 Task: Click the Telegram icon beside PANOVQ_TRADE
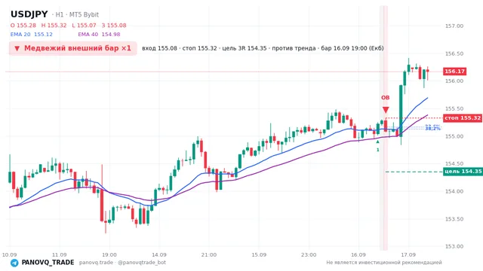coord(14,263)
